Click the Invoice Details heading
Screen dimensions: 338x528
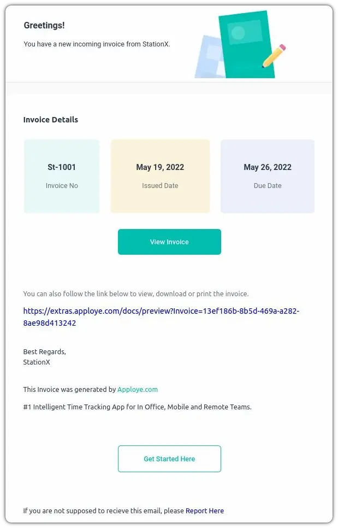(x=51, y=120)
